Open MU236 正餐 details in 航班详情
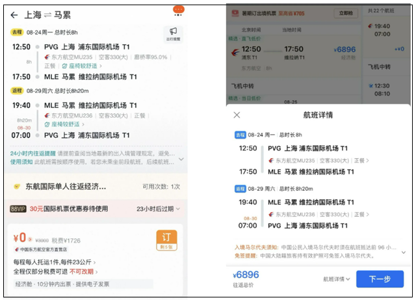416x302 pixels. [x=361, y=214]
